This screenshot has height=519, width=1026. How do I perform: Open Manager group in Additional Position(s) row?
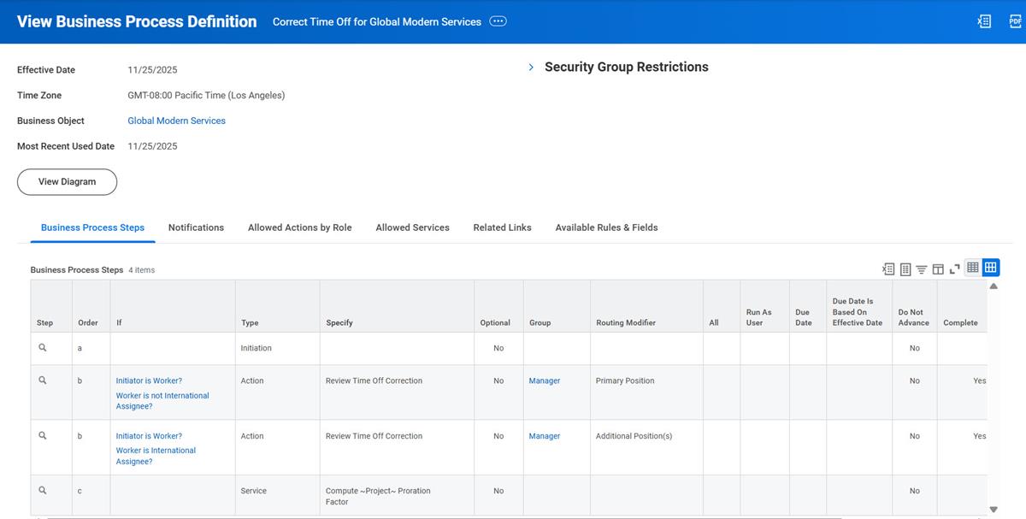(545, 436)
